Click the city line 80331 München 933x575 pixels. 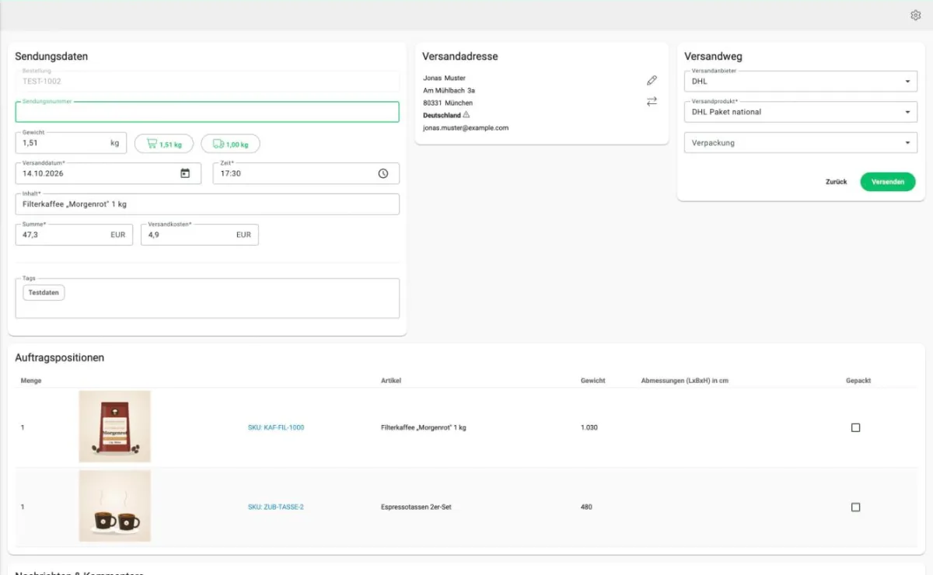coord(448,103)
